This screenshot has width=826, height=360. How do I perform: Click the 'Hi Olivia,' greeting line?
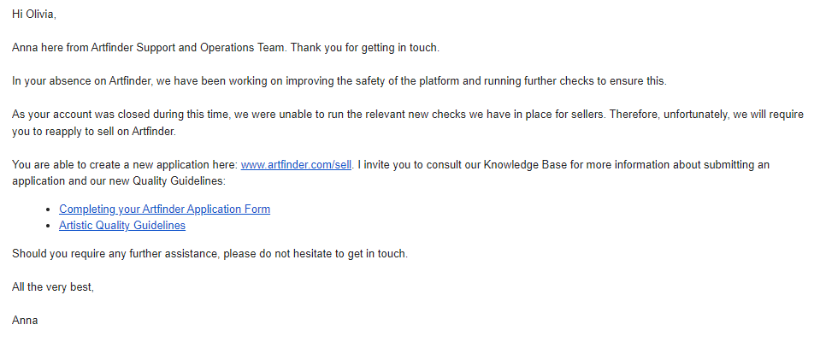(x=33, y=15)
